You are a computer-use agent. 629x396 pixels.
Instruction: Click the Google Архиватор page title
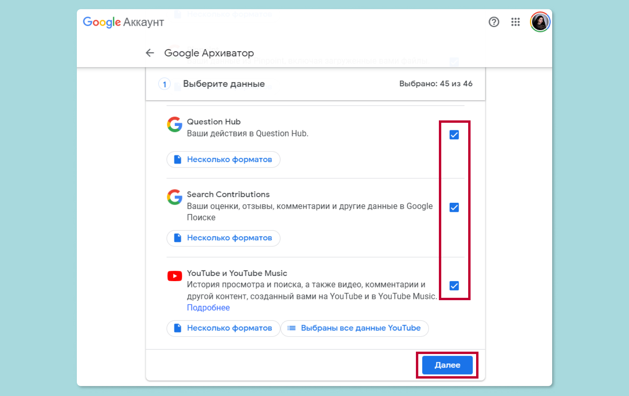(209, 53)
